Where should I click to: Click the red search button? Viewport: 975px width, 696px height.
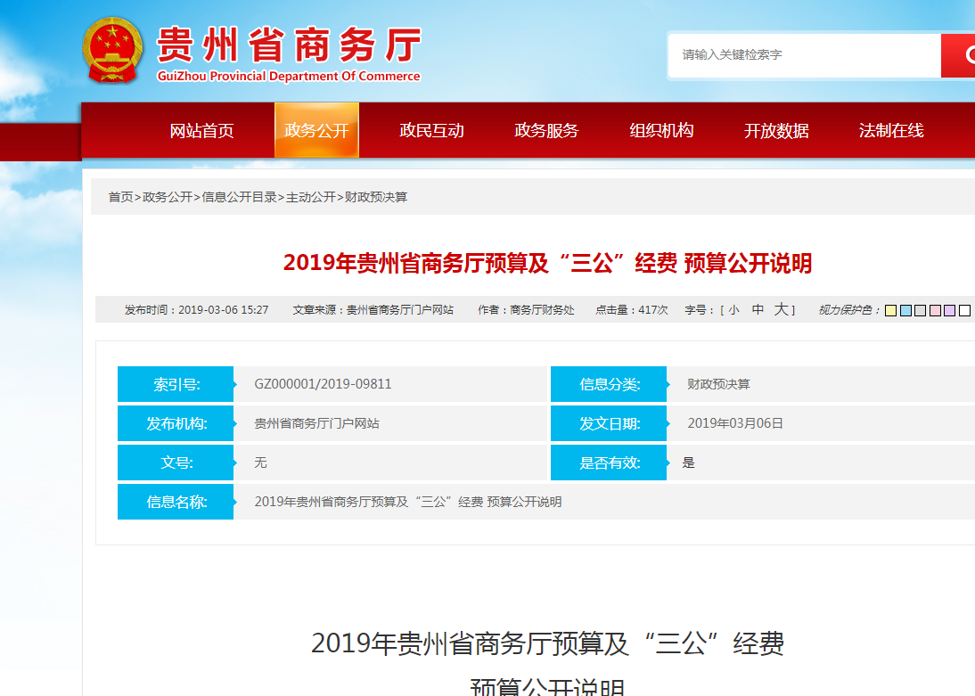point(959,55)
